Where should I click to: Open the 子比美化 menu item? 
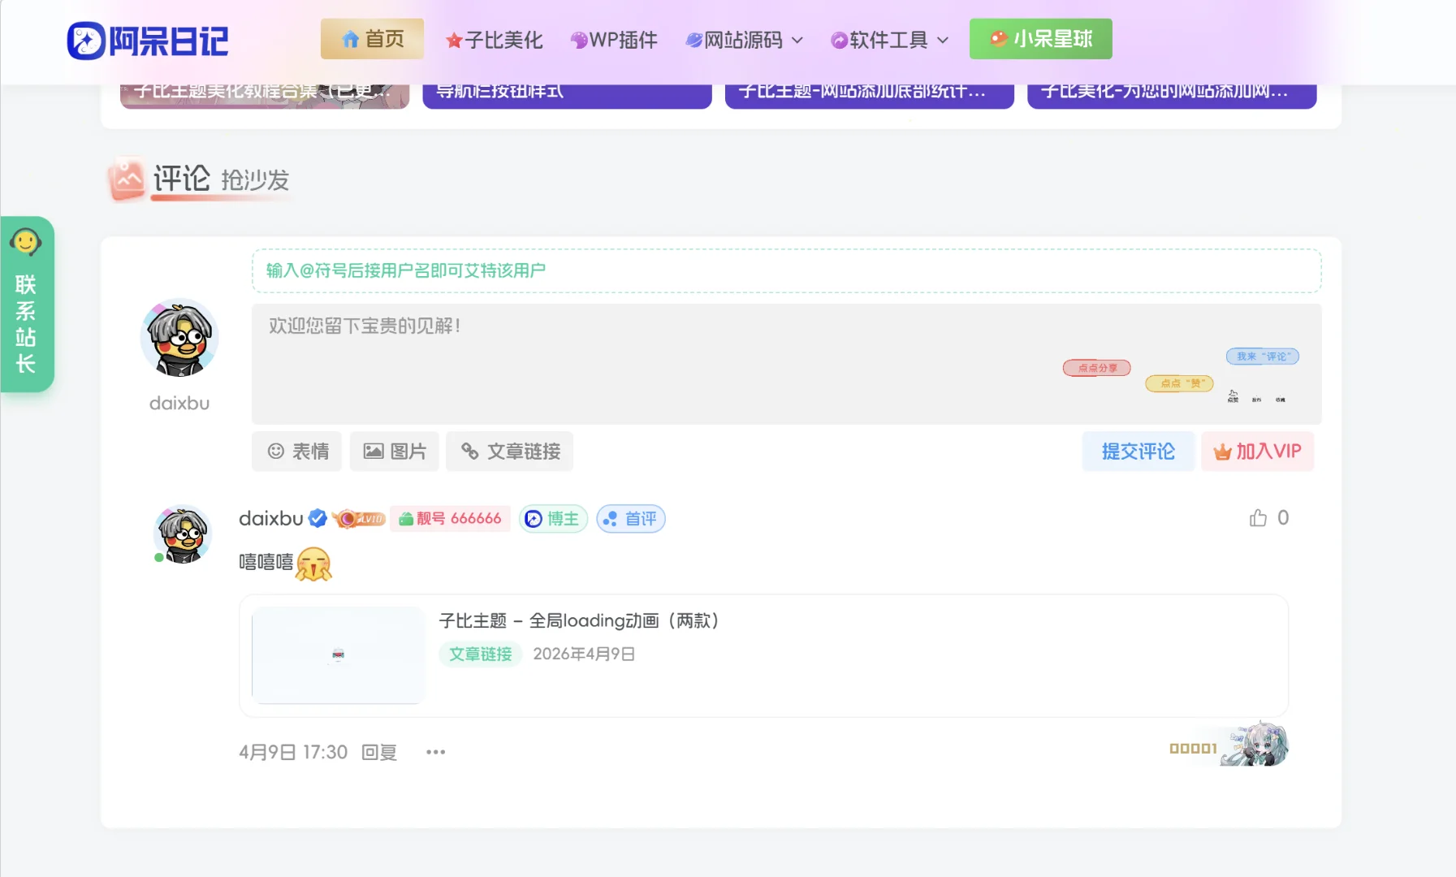click(494, 40)
